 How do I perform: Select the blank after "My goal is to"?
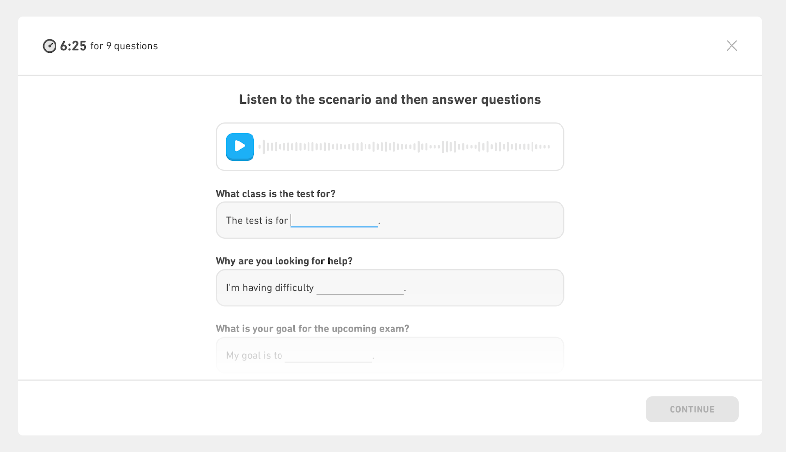point(328,356)
